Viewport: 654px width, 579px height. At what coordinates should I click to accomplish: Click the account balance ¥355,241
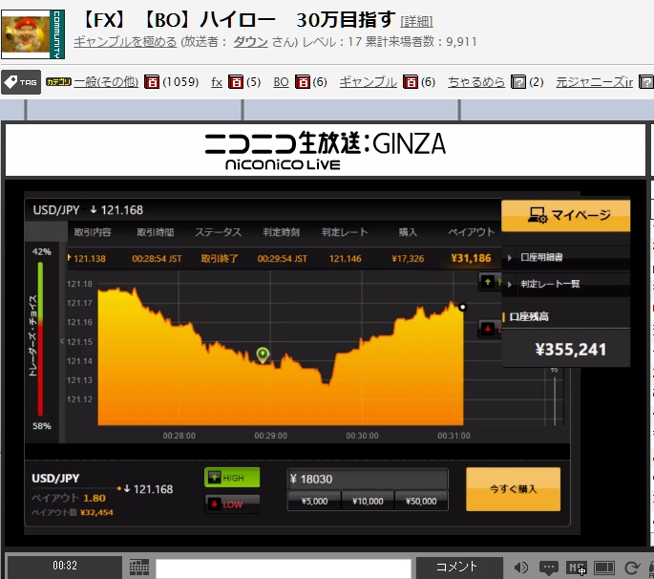[571, 350]
